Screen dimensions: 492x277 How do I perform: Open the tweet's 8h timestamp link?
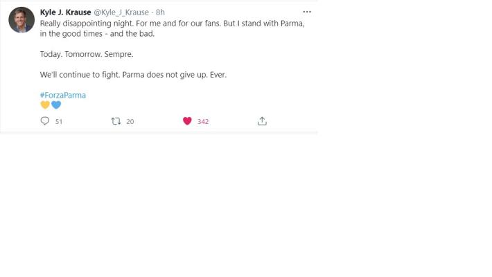click(160, 12)
